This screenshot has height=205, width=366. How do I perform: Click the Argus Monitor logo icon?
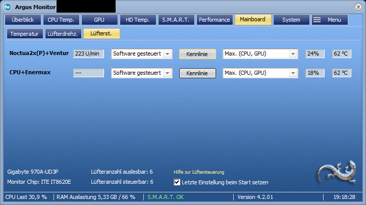(7, 7)
